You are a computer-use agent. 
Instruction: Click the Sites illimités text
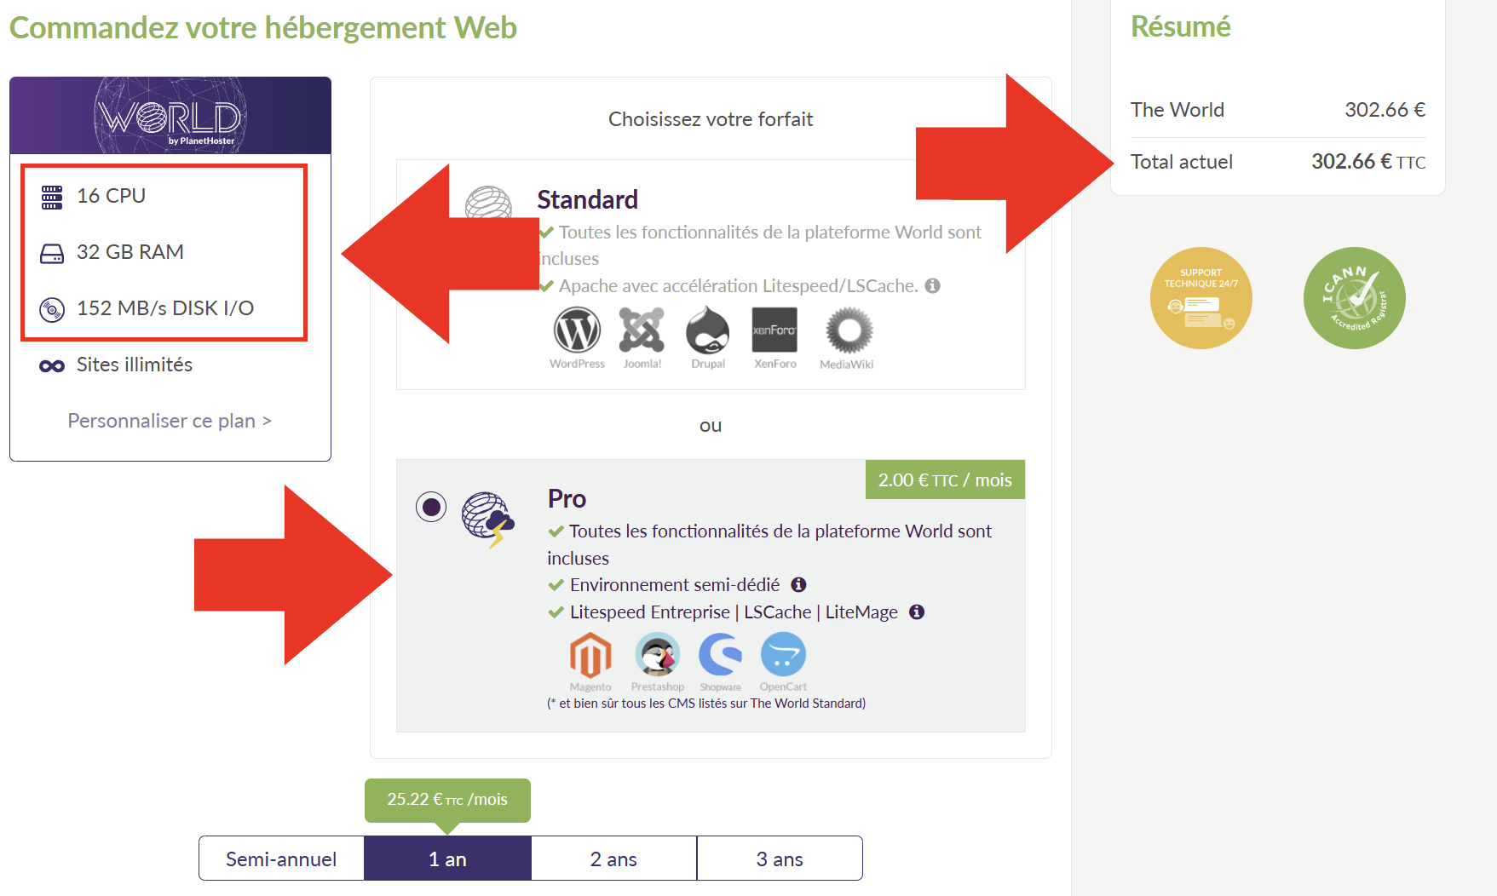[x=135, y=365]
